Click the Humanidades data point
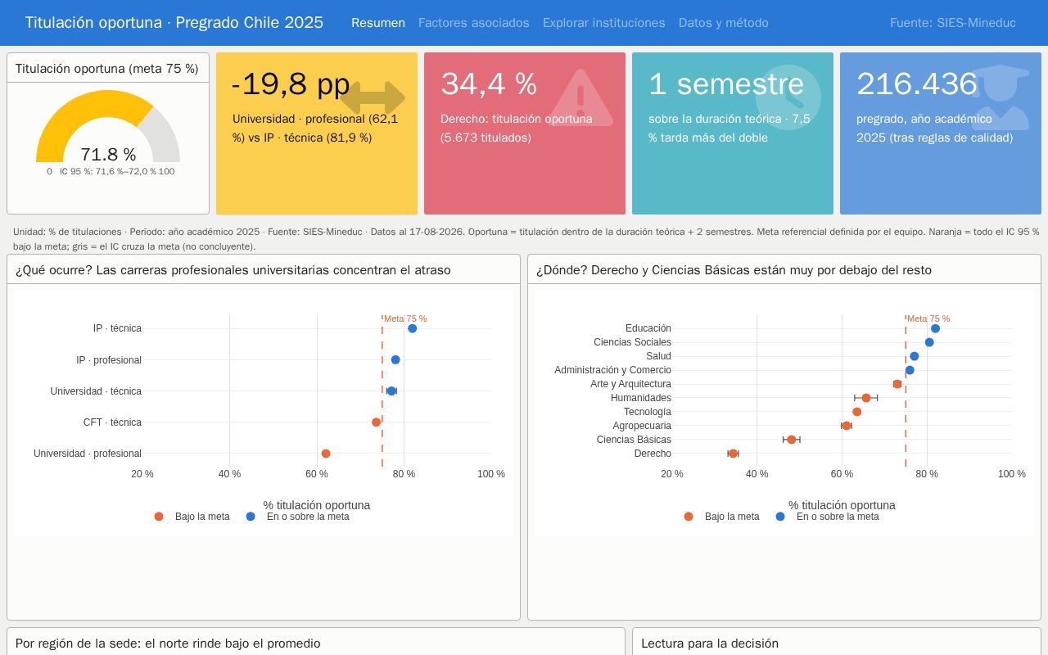Screen dimensions: 1048x655 (x=866, y=398)
